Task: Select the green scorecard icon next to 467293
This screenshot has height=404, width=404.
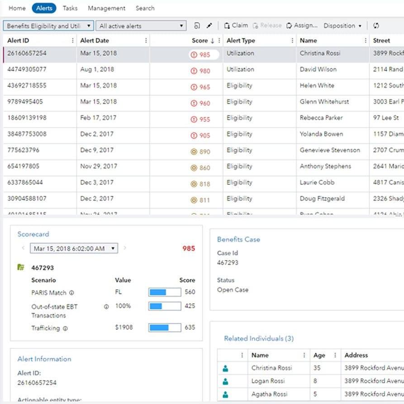Action: point(20,267)
